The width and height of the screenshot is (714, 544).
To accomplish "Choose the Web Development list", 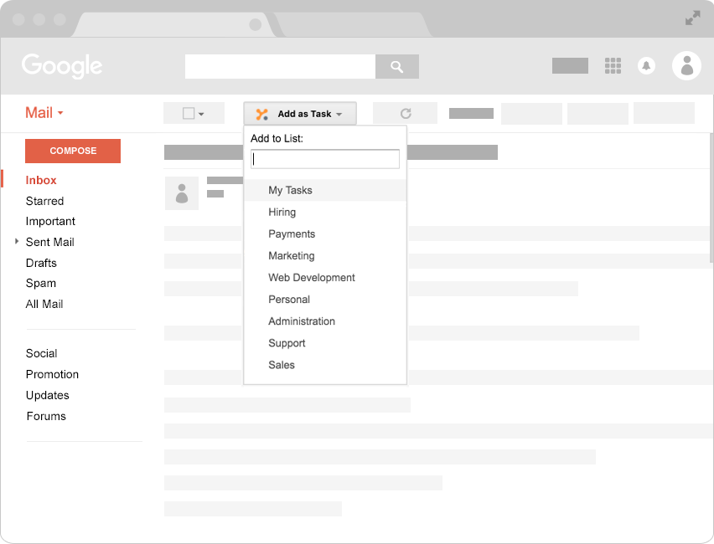I will [312, 277].
